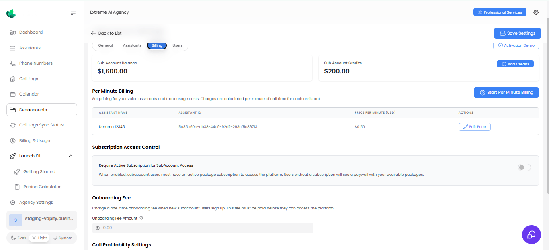Click the Agency Settings icon
549x250 pixels.
pos(13,203)
